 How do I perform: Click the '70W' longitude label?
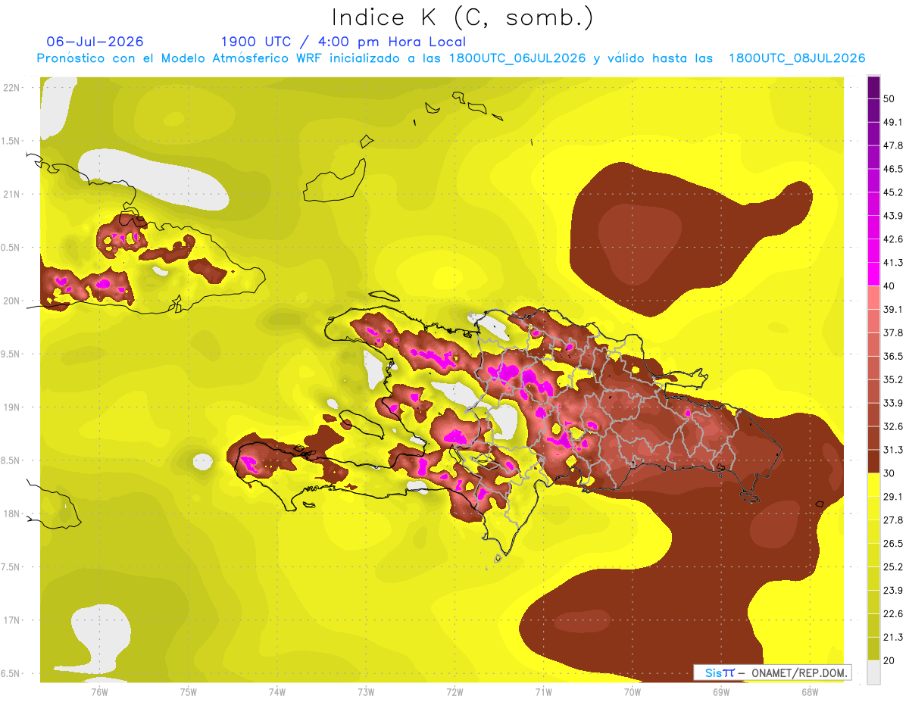pos(632,691)
